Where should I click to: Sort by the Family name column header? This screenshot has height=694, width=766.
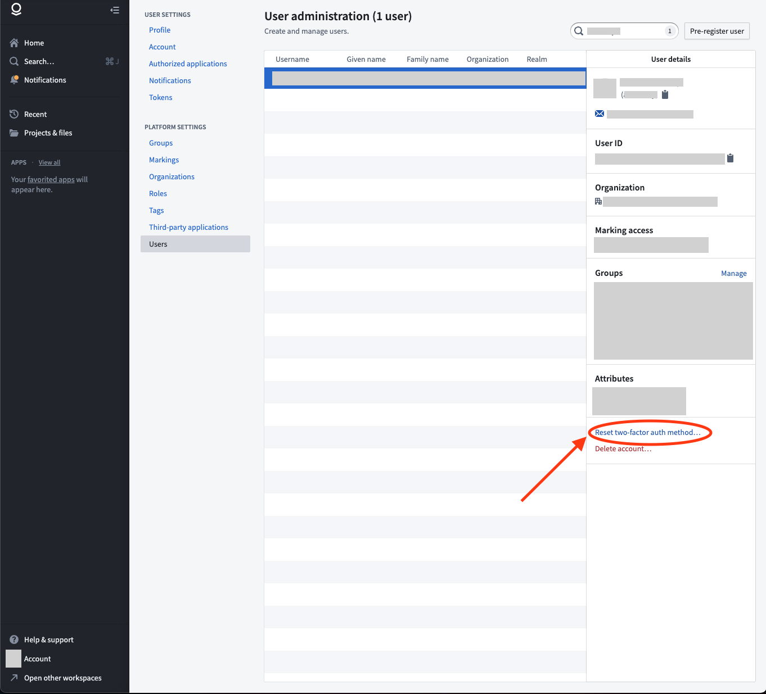[427, 59]
